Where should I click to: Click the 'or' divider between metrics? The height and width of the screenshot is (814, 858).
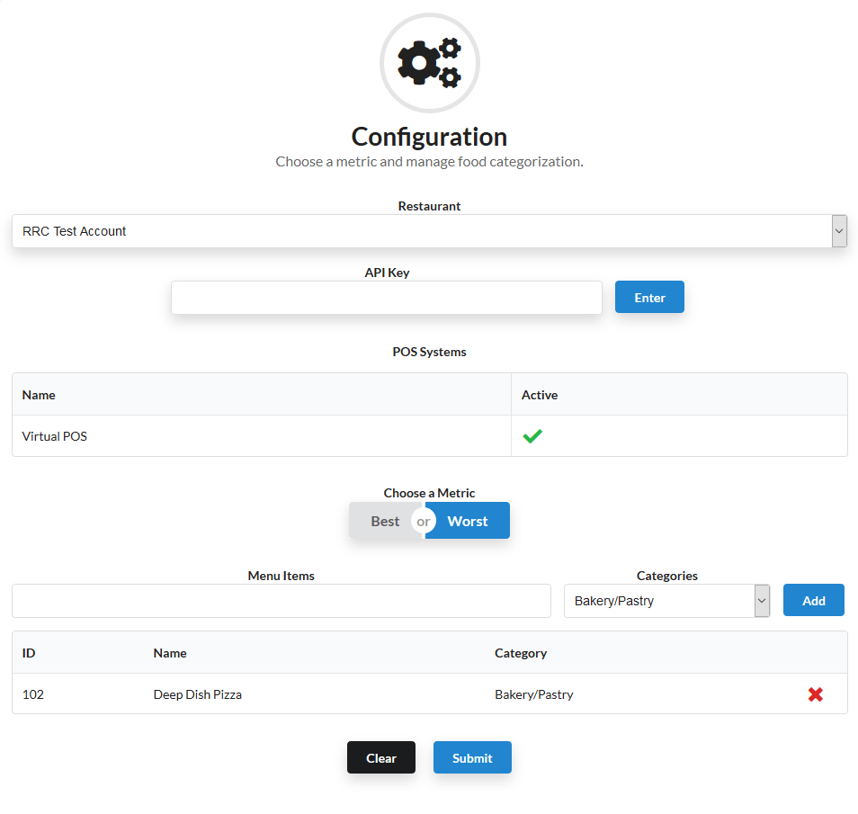pos(424,521)
